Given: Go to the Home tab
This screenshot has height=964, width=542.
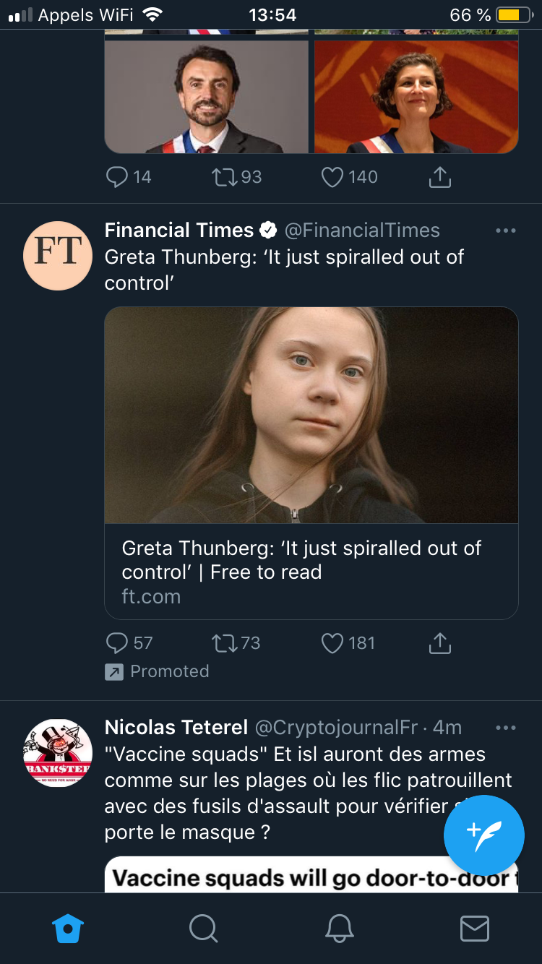Looking at the screenshot, I should (x=69, y=929).
